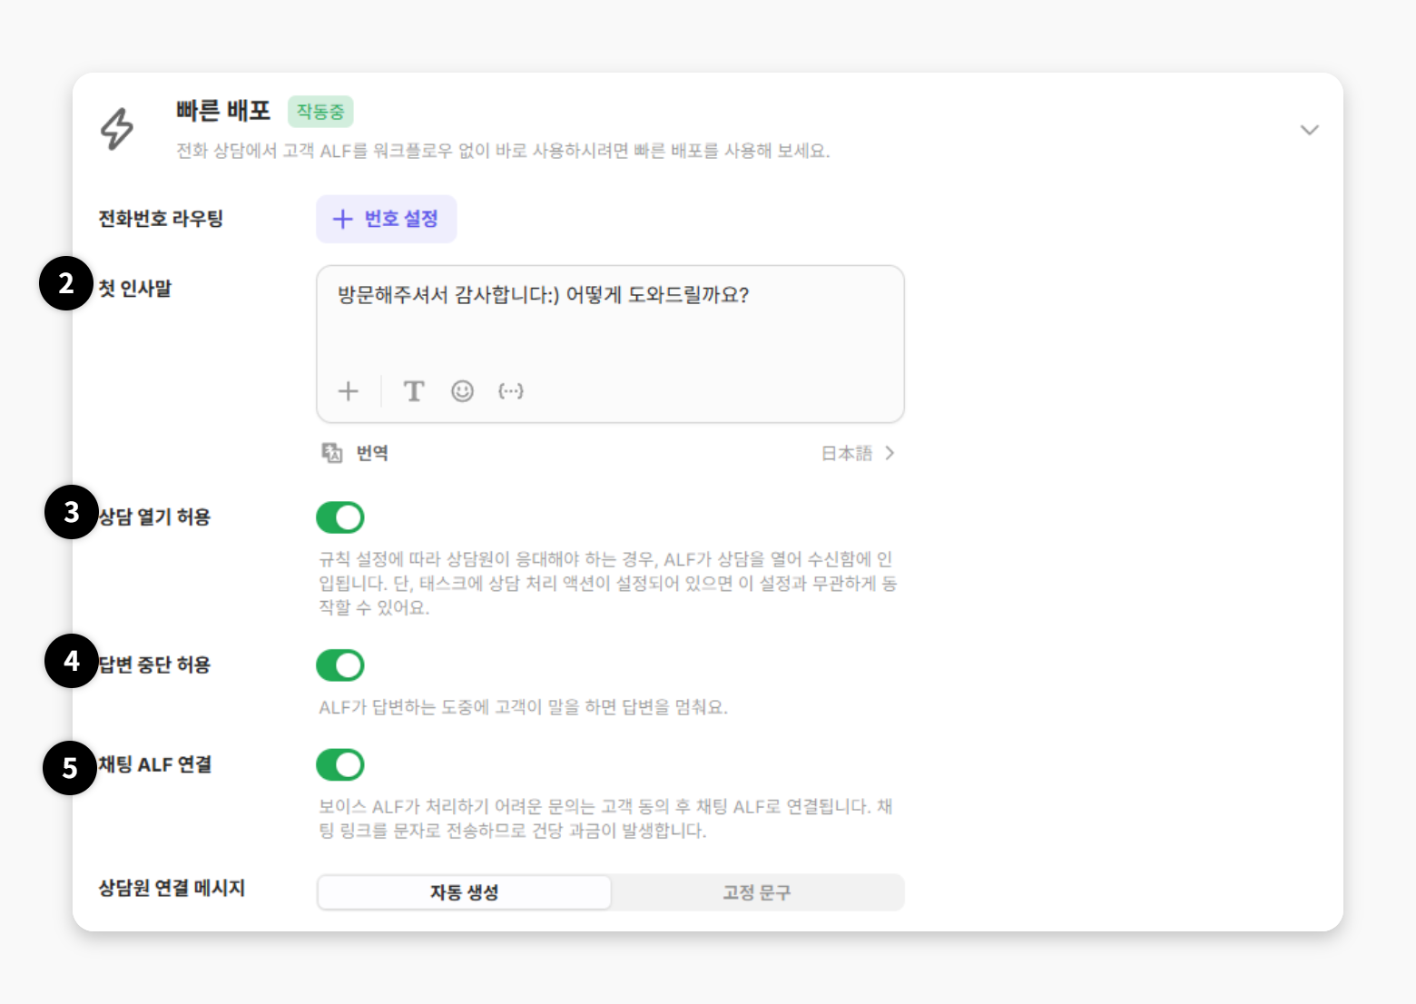Click step marker number 5
Image resolution: width=1416 pixels, height=1004 pixels.
click(x=70, y=768)
